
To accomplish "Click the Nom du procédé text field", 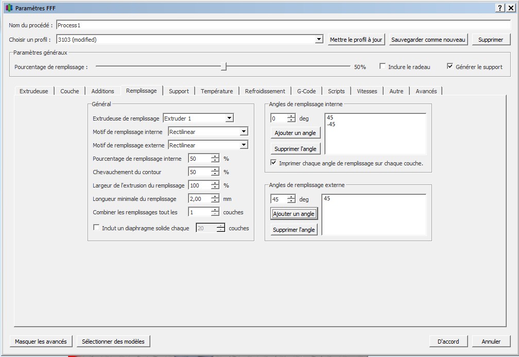I will [283, 25].
